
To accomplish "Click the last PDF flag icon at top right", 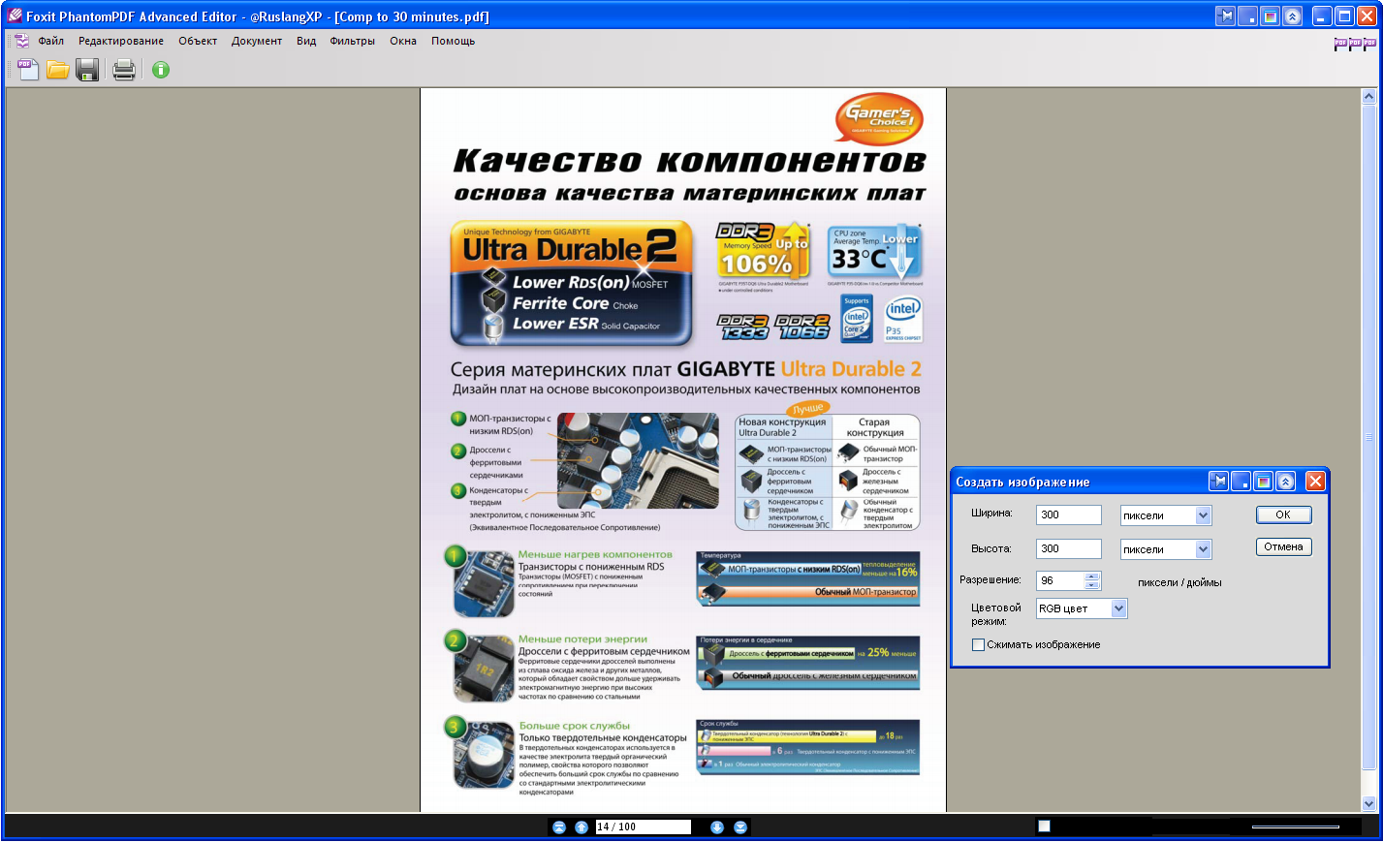I will pyautogui.click(x=1369, y=44).
